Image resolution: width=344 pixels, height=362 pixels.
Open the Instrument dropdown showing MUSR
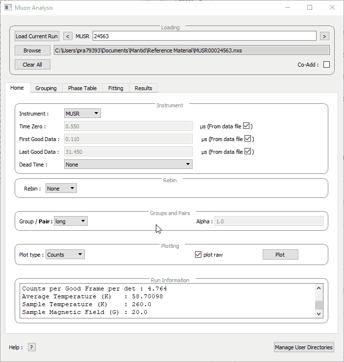pos(82,114)
